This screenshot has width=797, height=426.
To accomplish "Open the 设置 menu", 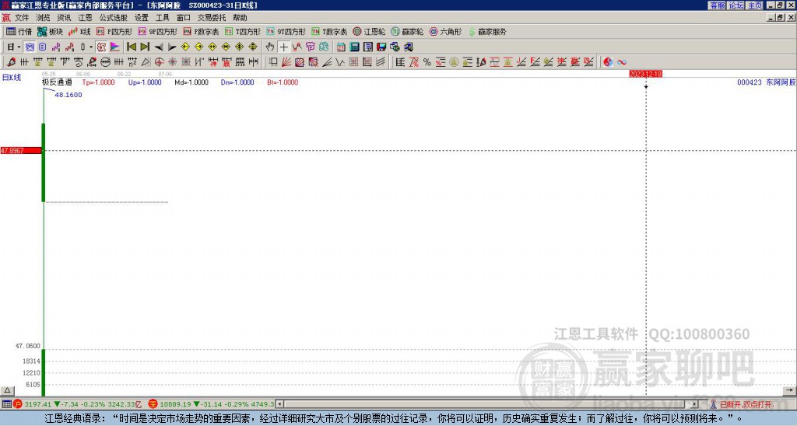I will [x=142, y=18].
